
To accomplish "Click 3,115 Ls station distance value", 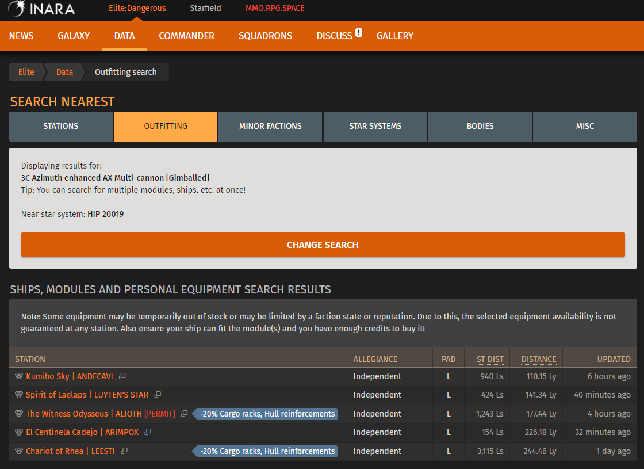I will (x=490, y=451).
